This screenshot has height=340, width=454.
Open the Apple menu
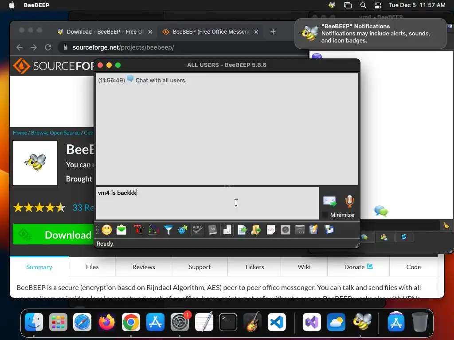click(x=12, y=5)
